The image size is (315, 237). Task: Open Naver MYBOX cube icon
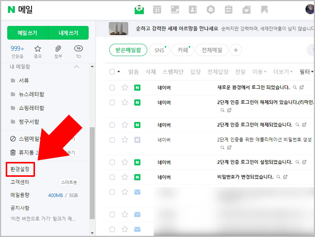(x=210, y=9)
